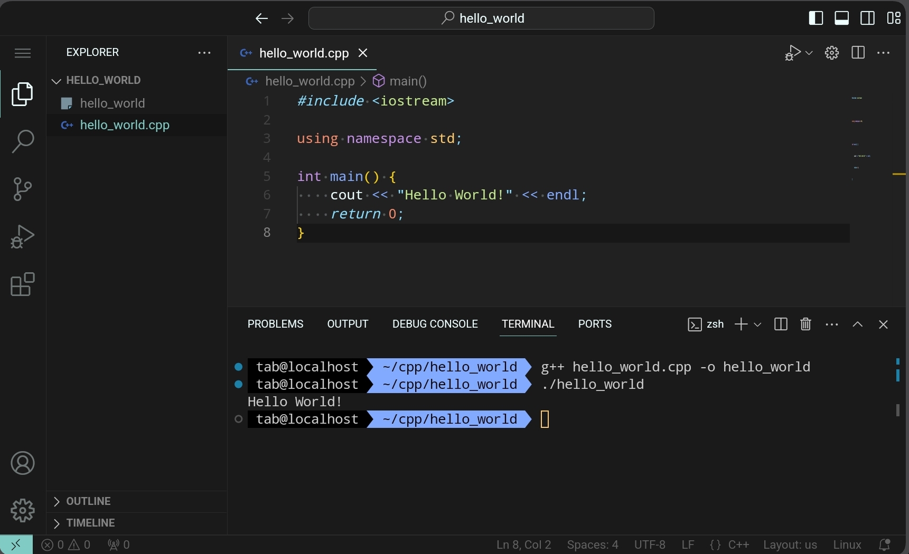Viewport: 909px width, 554px height.
Task: Open the Run and Debug view
Action: [22, 237]
